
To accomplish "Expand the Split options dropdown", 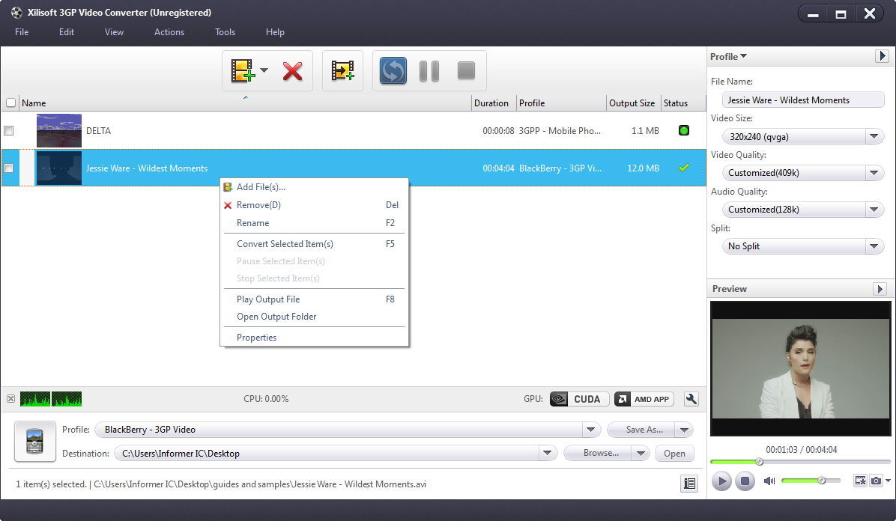I will pyautogui.click(x=874, y=246).
